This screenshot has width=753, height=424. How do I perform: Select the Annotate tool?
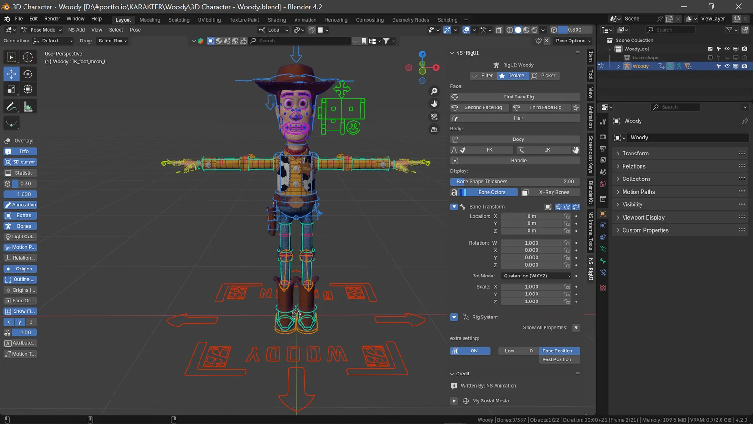tap(11, 106)
